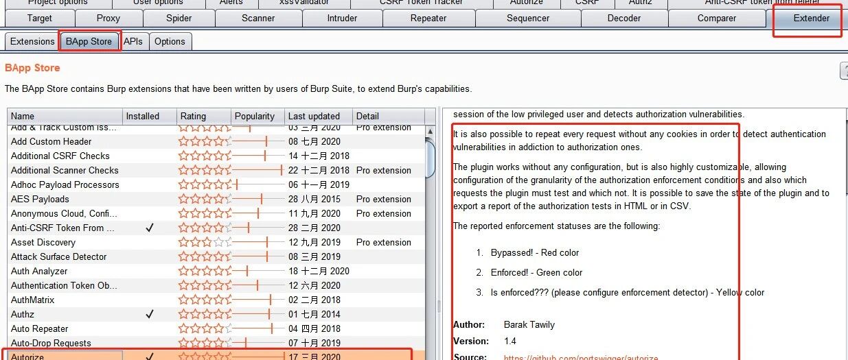Select the Additional Scanner Checks extension

tap(216, 170)
